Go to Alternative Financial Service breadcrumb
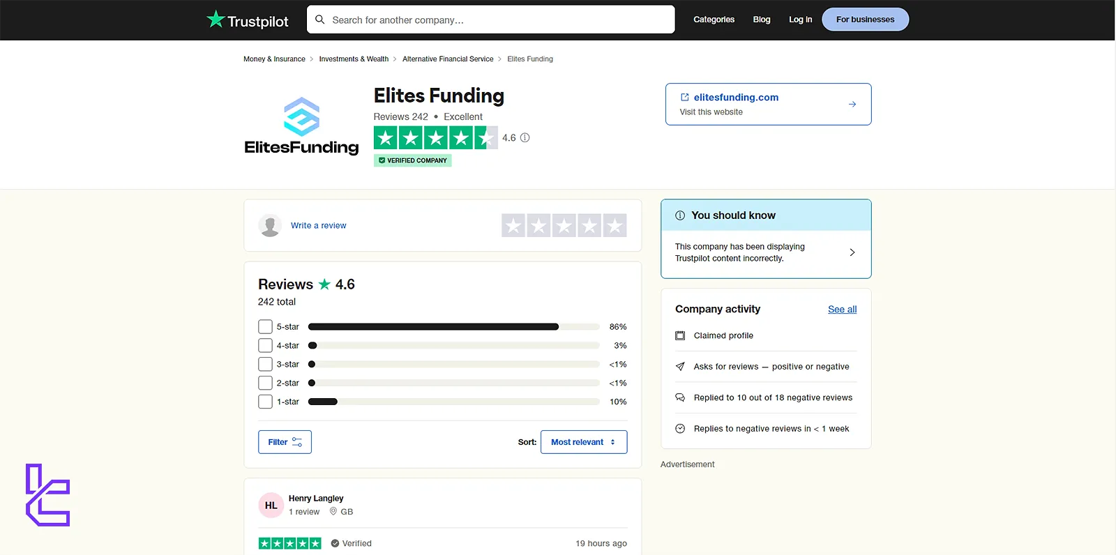Image resolution: width=1116 pixels, height=555 pixels. point(448,59)
